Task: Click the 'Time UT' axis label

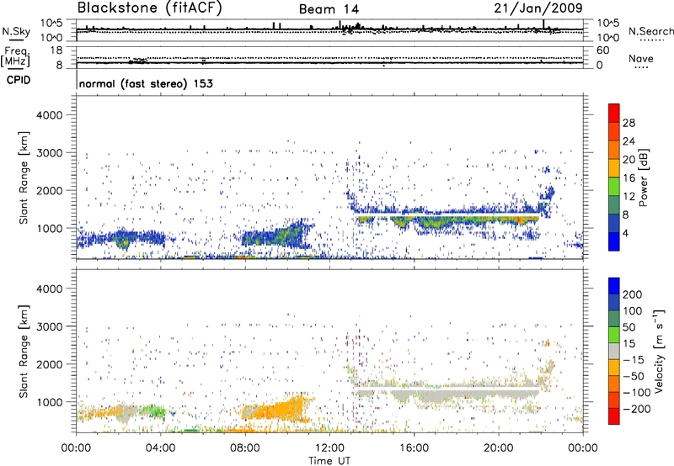Action: (x=329, y=461)
